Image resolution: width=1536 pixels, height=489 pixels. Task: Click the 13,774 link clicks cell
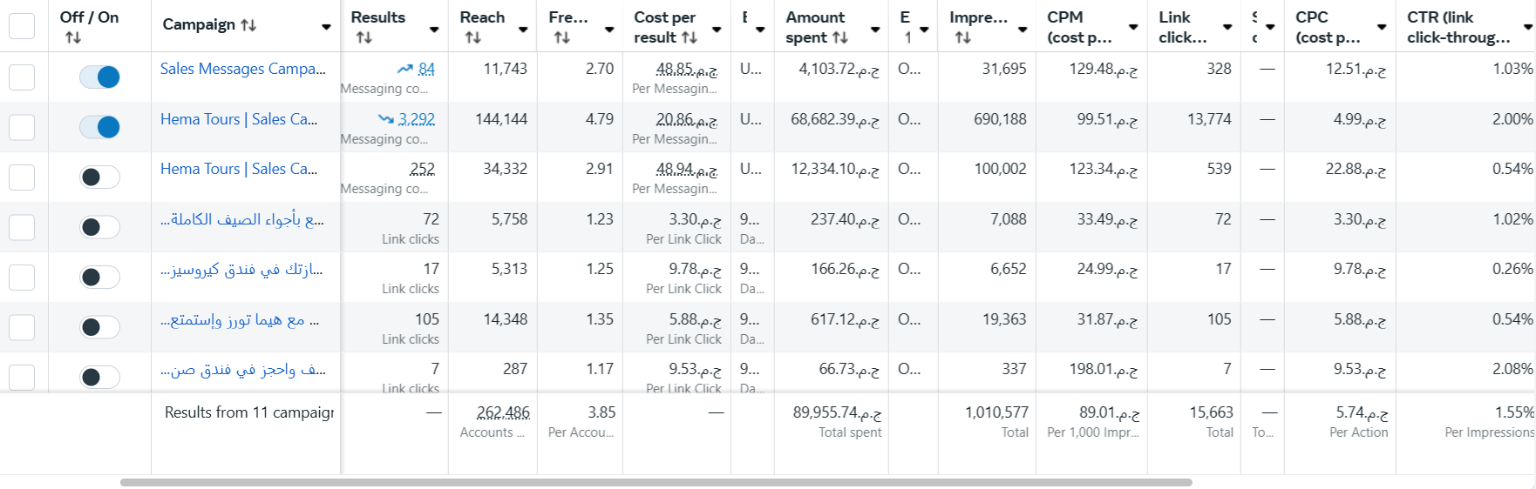[x=1209, y=119]
